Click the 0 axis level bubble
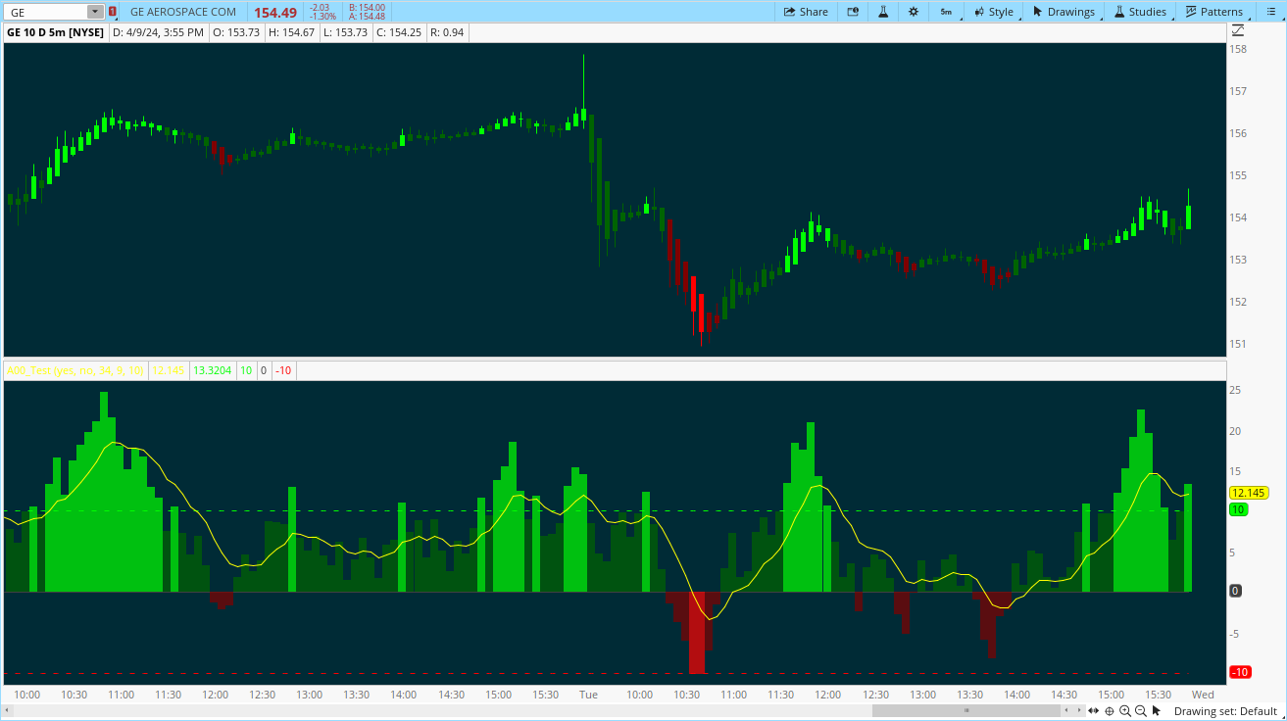This screenshot has height=721, width=1287. pos(1235,591)
